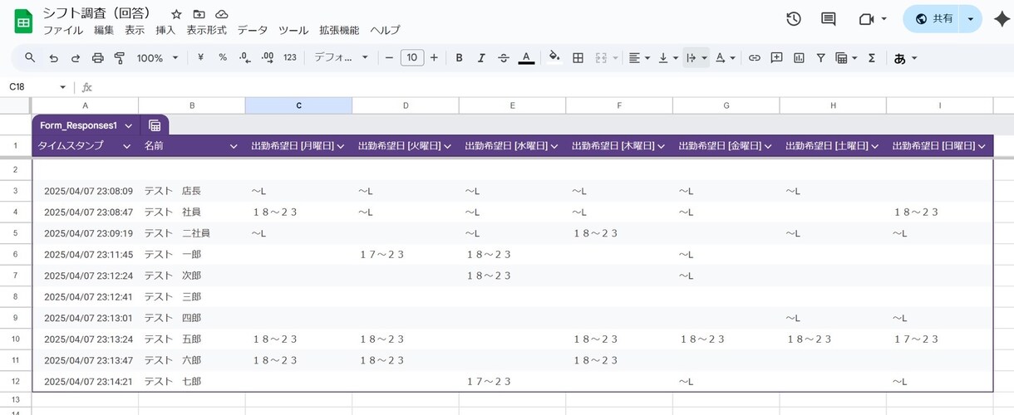Star the document
1014x415 pixels.
(176, 14)
